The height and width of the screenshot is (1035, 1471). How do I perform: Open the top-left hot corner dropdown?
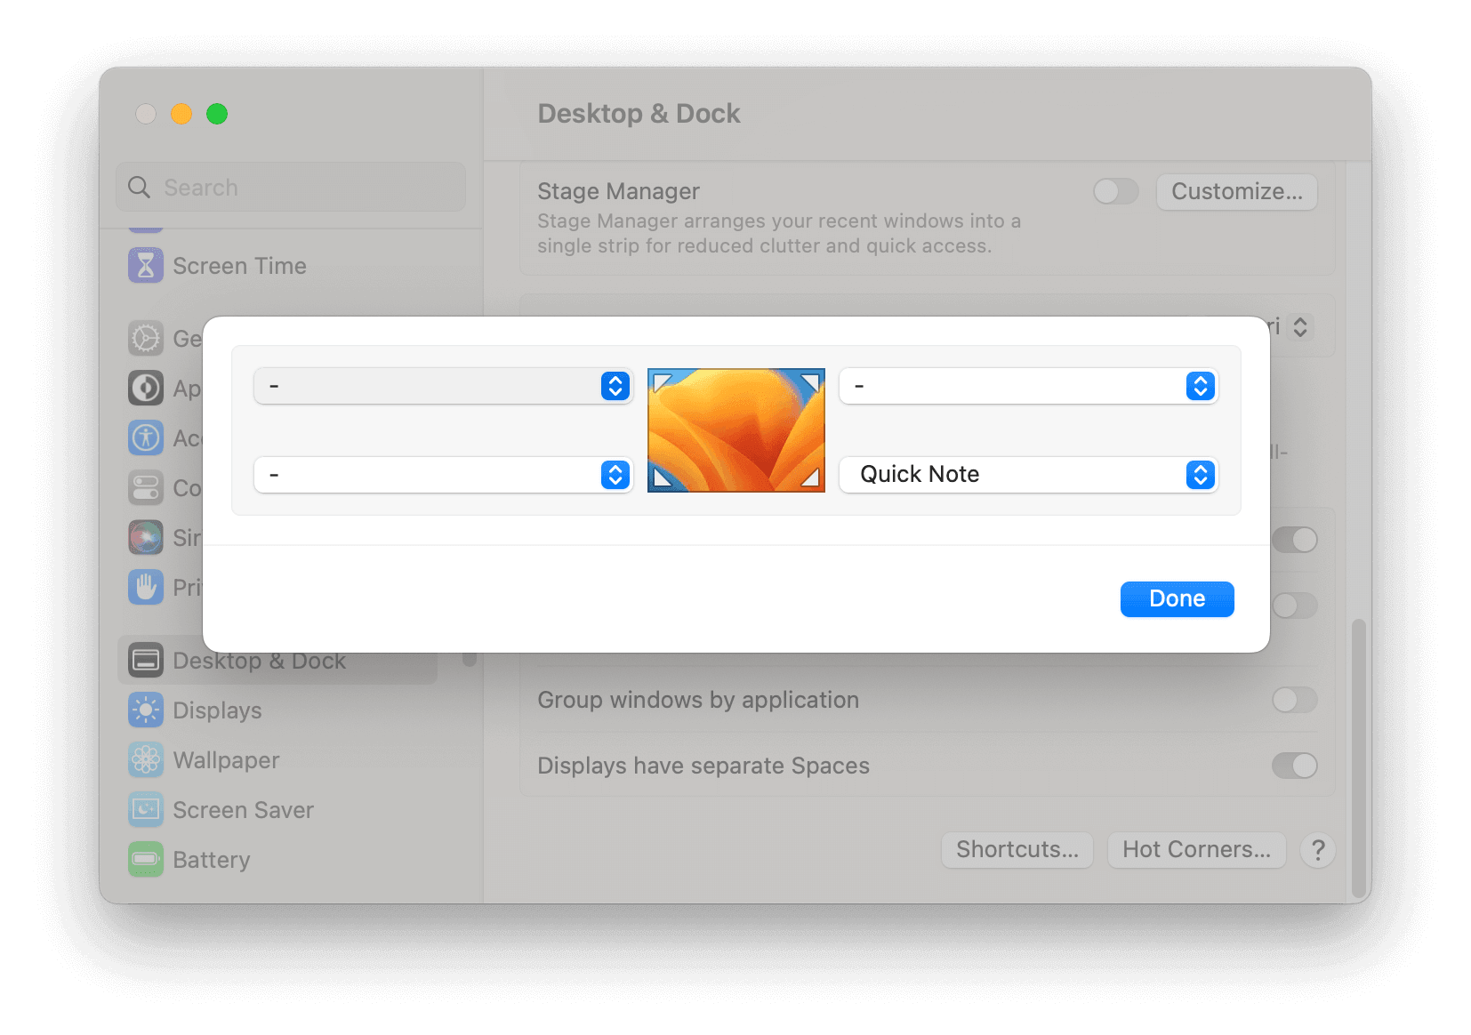click(x=443, y=386)
